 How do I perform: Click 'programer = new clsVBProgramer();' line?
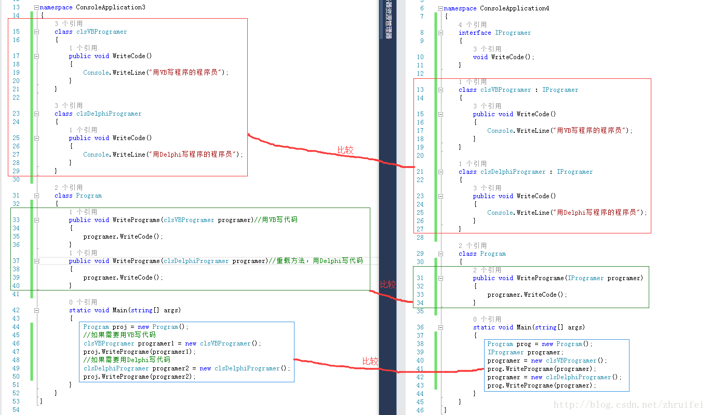tap(547, 361)
